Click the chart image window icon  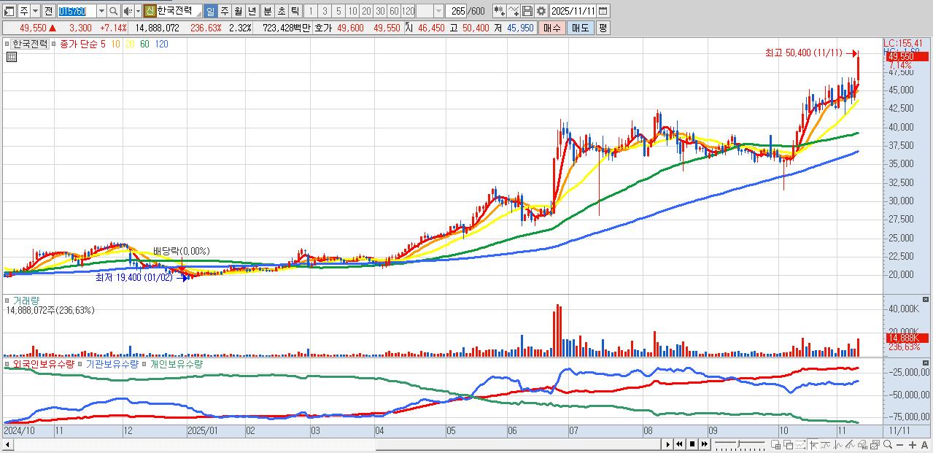pyautogui.click(x=875, y=445)
